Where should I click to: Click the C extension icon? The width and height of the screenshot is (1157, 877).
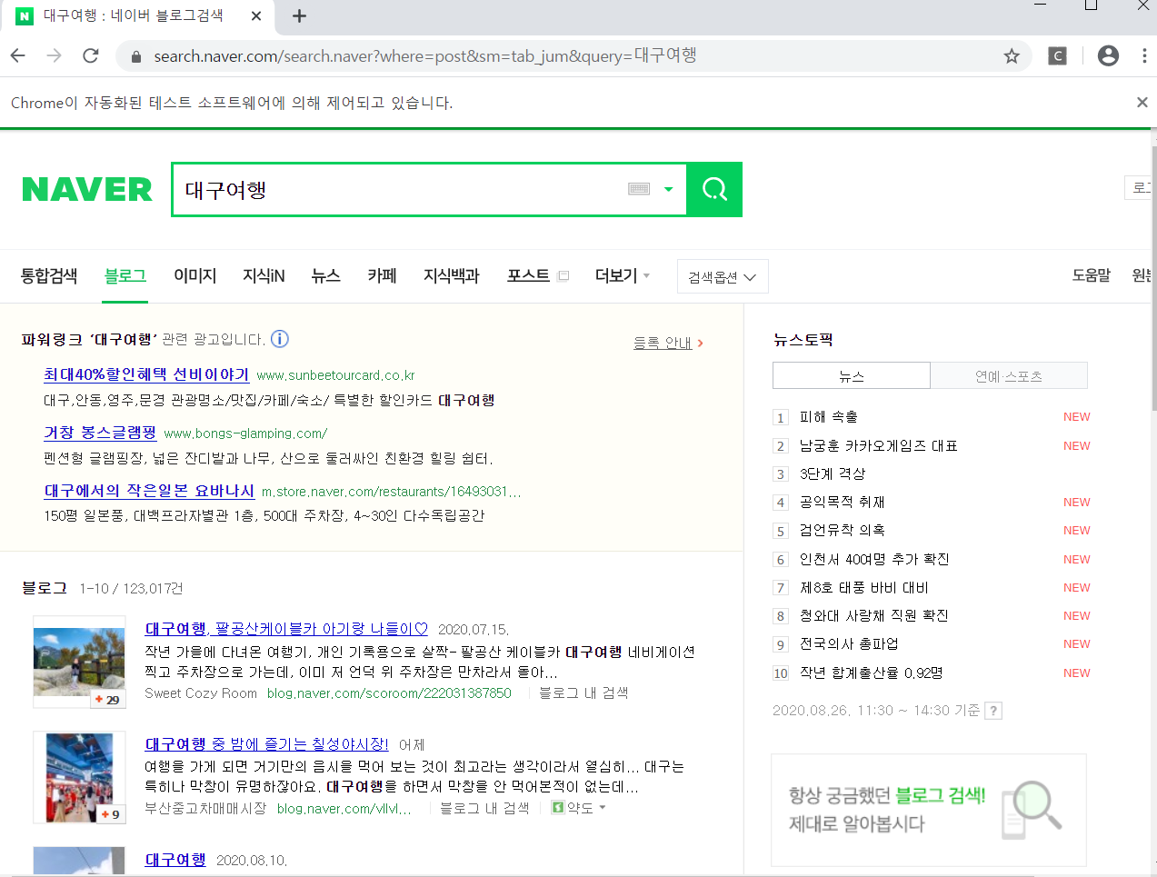(x=1057, y=56)
